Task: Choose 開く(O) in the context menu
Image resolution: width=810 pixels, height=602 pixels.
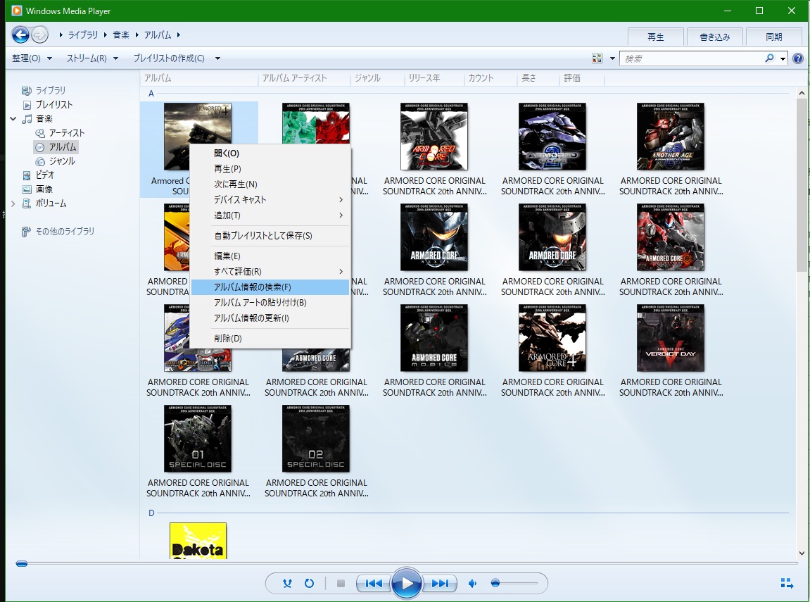Action: tap(271, 153)
